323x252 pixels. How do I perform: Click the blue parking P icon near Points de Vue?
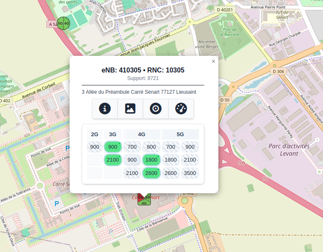click(x=68, y=148)
